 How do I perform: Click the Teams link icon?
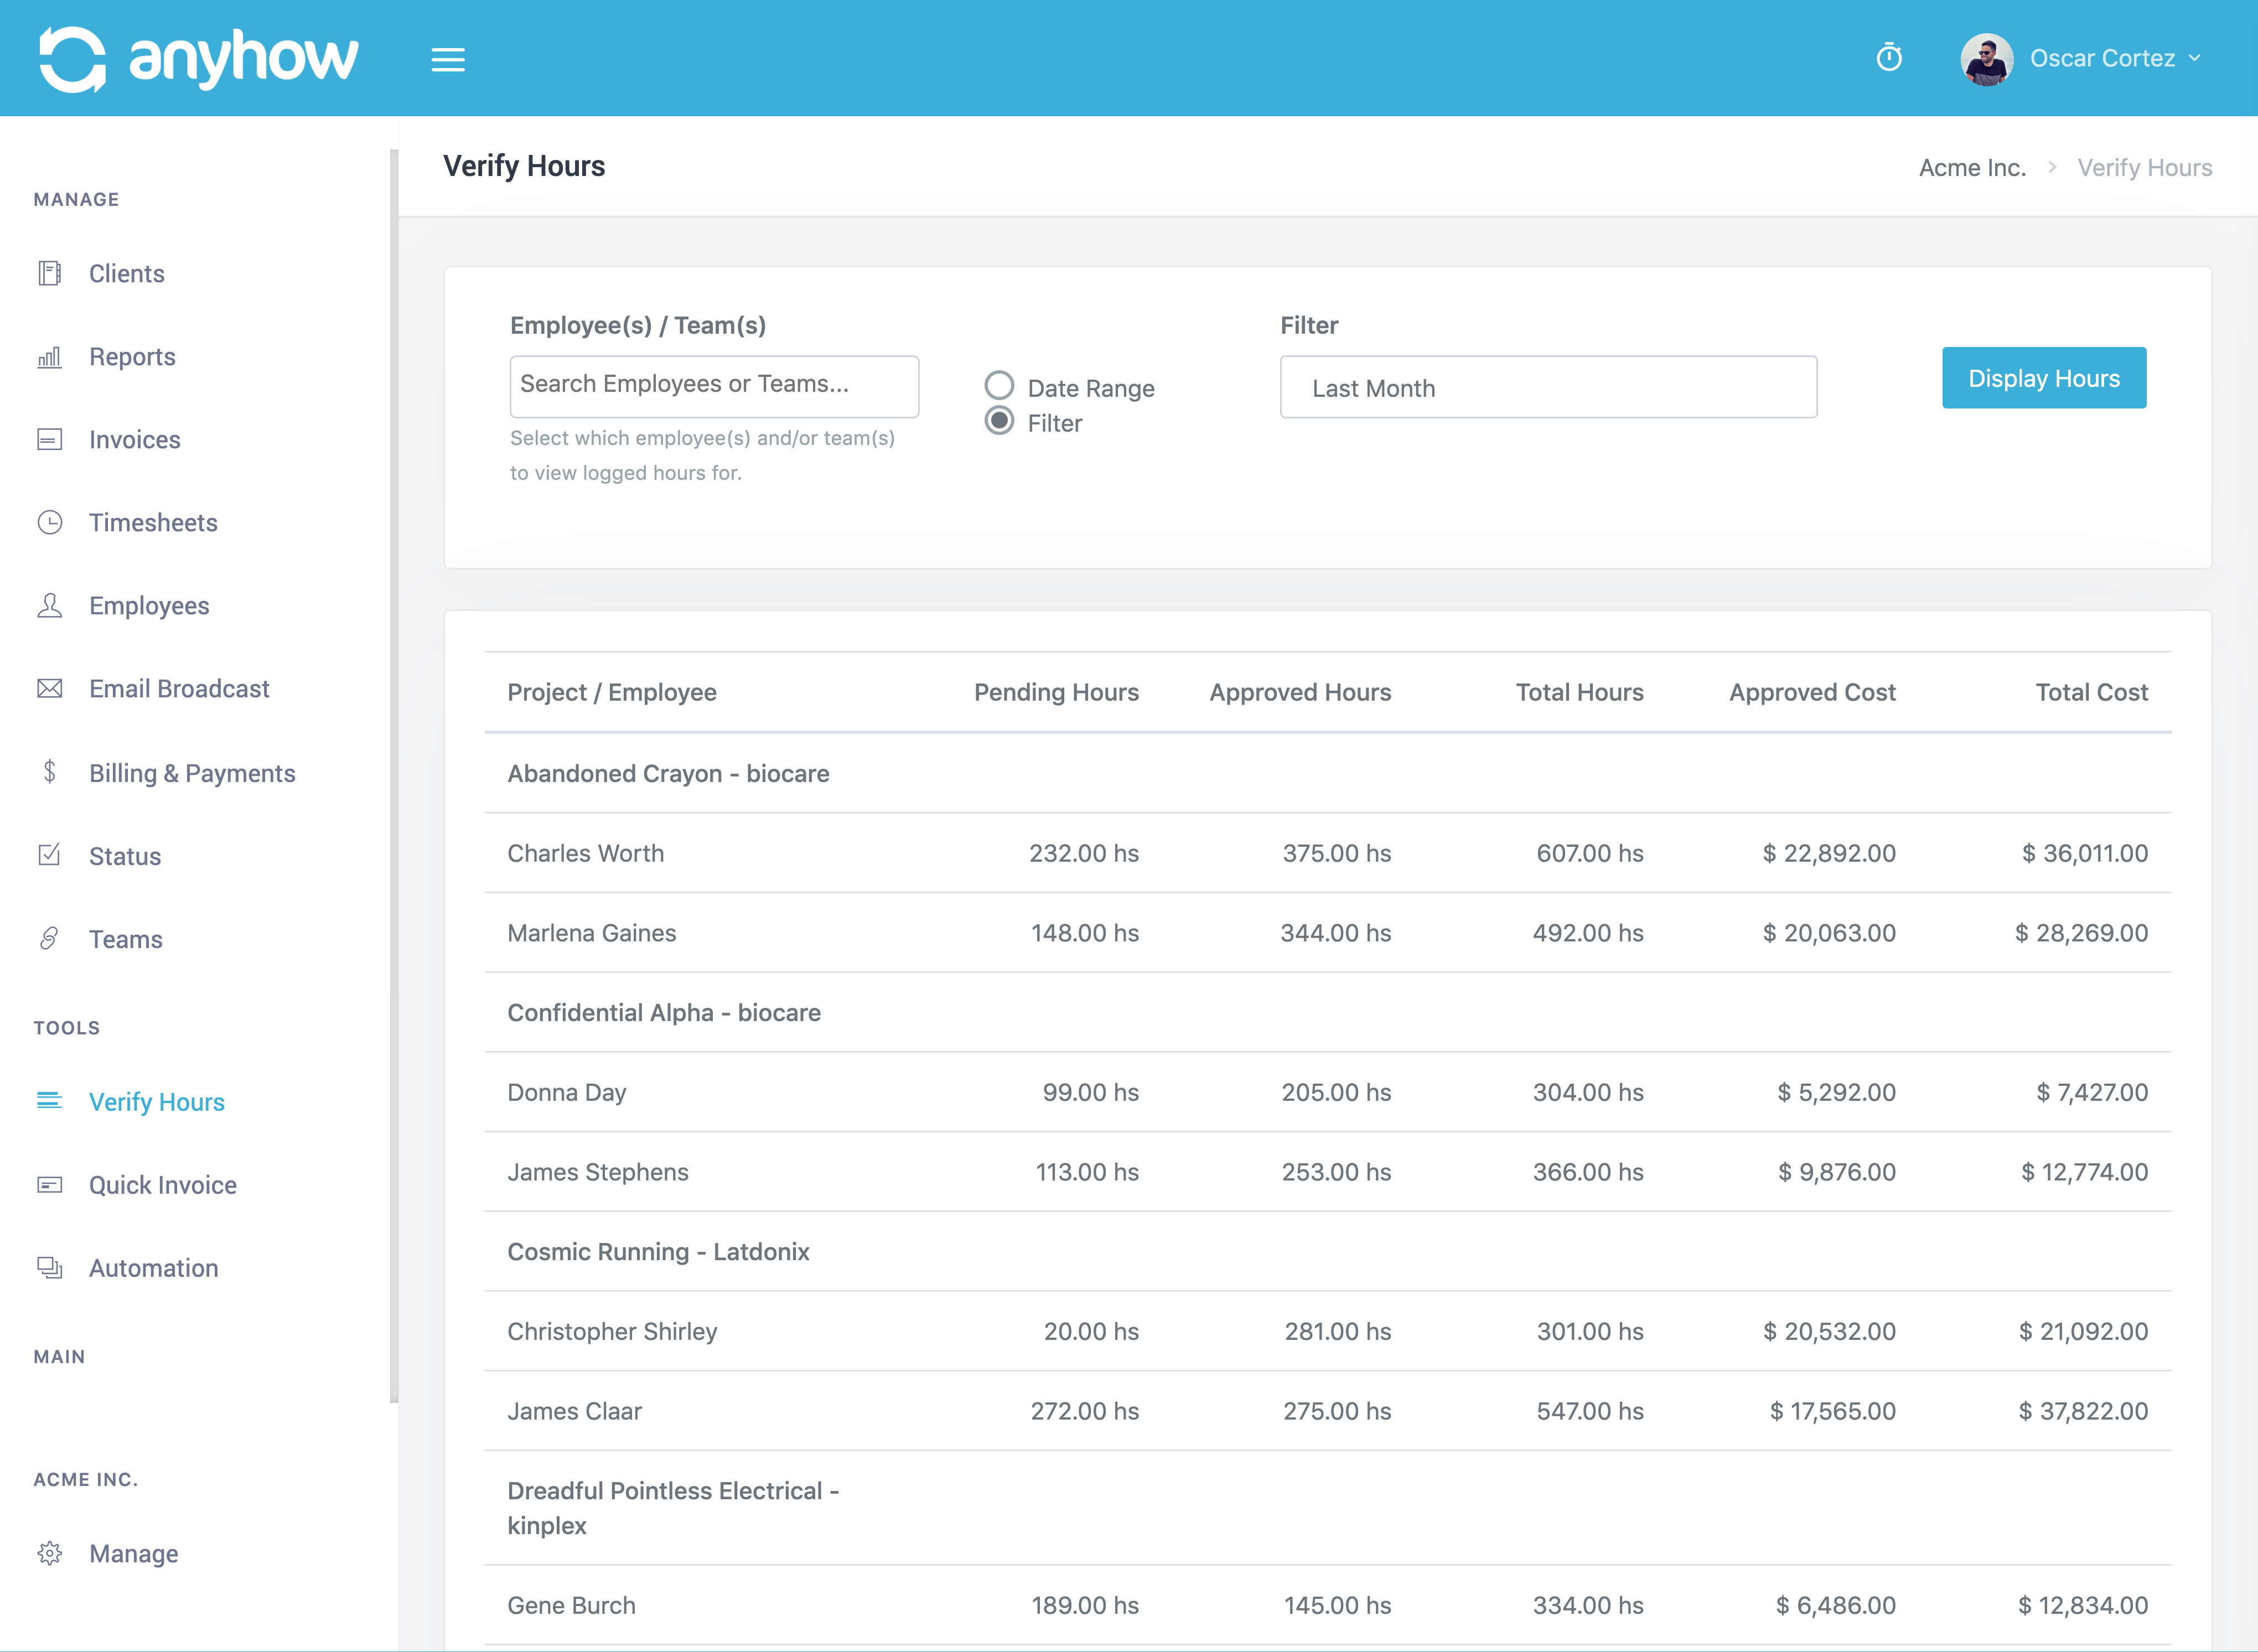(50, 939)
